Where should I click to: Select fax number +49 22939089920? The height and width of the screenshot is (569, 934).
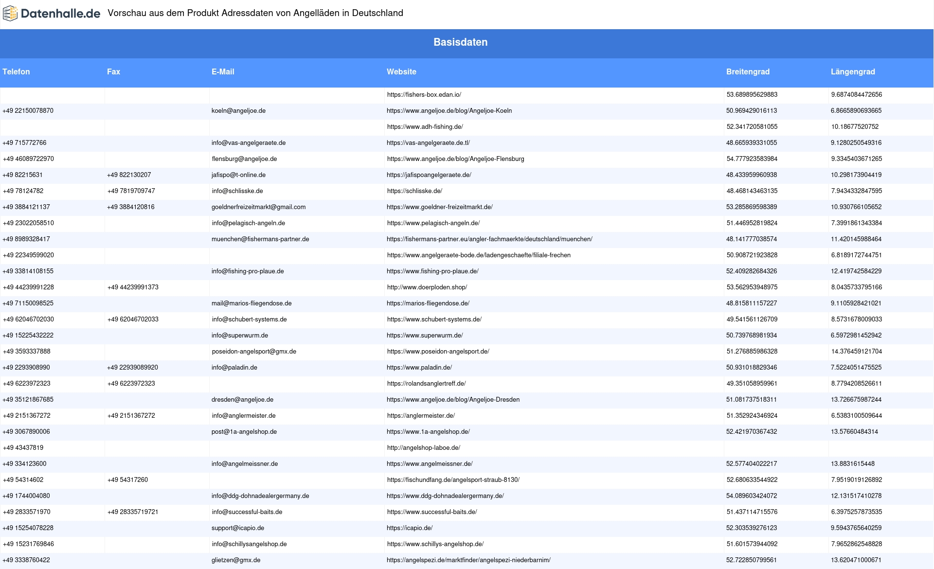tap(132, 368)
